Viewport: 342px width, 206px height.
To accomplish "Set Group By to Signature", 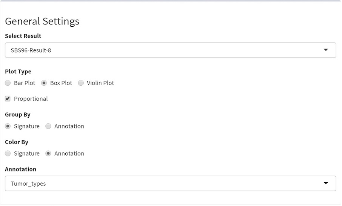I will (x=8, y=126).
